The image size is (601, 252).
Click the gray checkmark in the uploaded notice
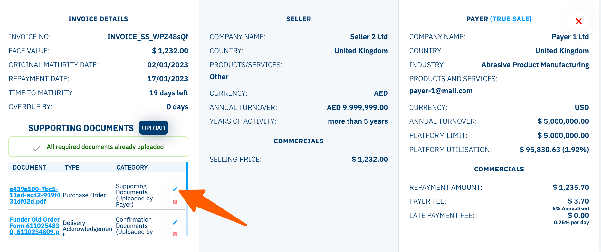[x=37, y=148]
